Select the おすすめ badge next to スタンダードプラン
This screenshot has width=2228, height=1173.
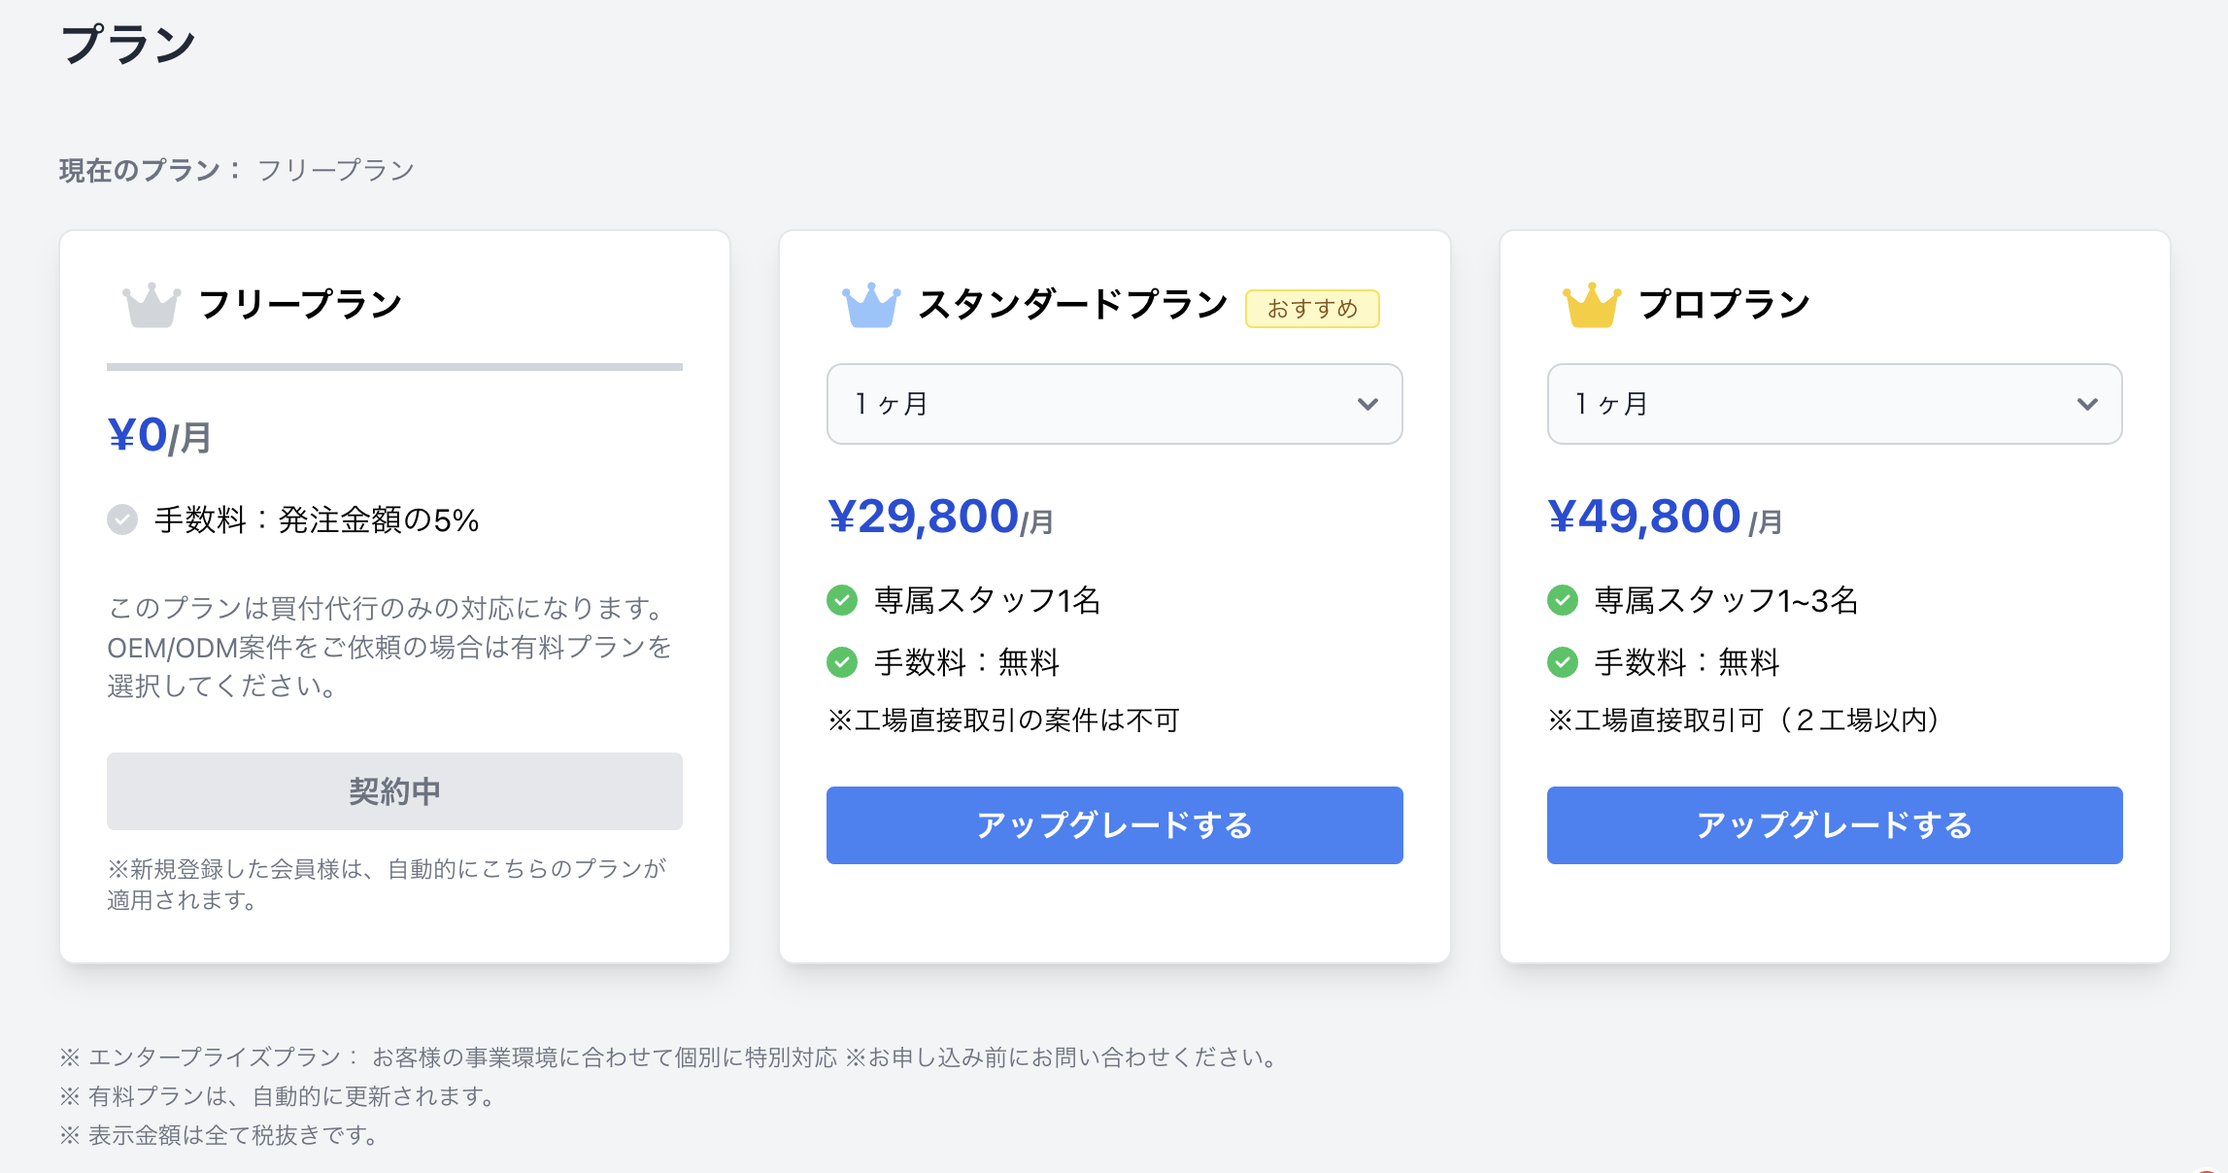pos(1313,308)
